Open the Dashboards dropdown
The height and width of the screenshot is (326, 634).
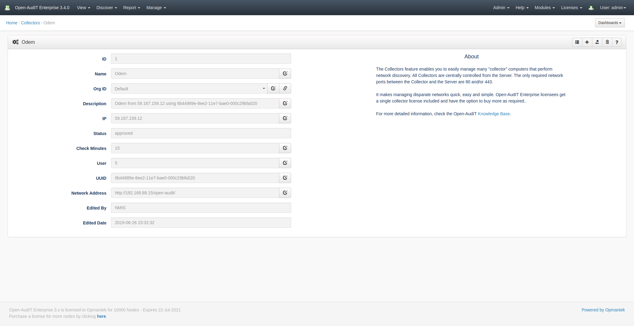coord(610,23)
